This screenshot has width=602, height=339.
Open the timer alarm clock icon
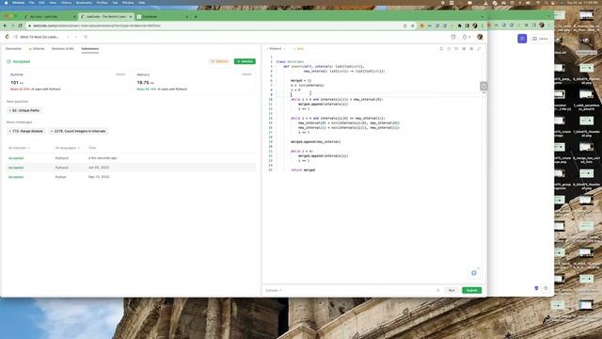(453, 37)
